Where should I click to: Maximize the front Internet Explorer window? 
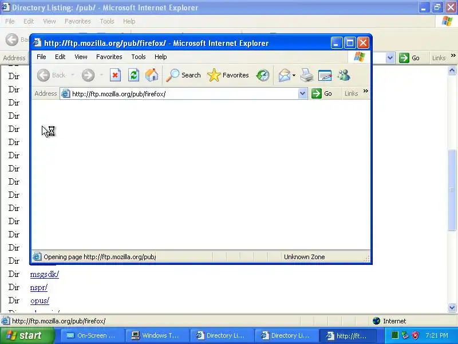(x=350, y=43)
